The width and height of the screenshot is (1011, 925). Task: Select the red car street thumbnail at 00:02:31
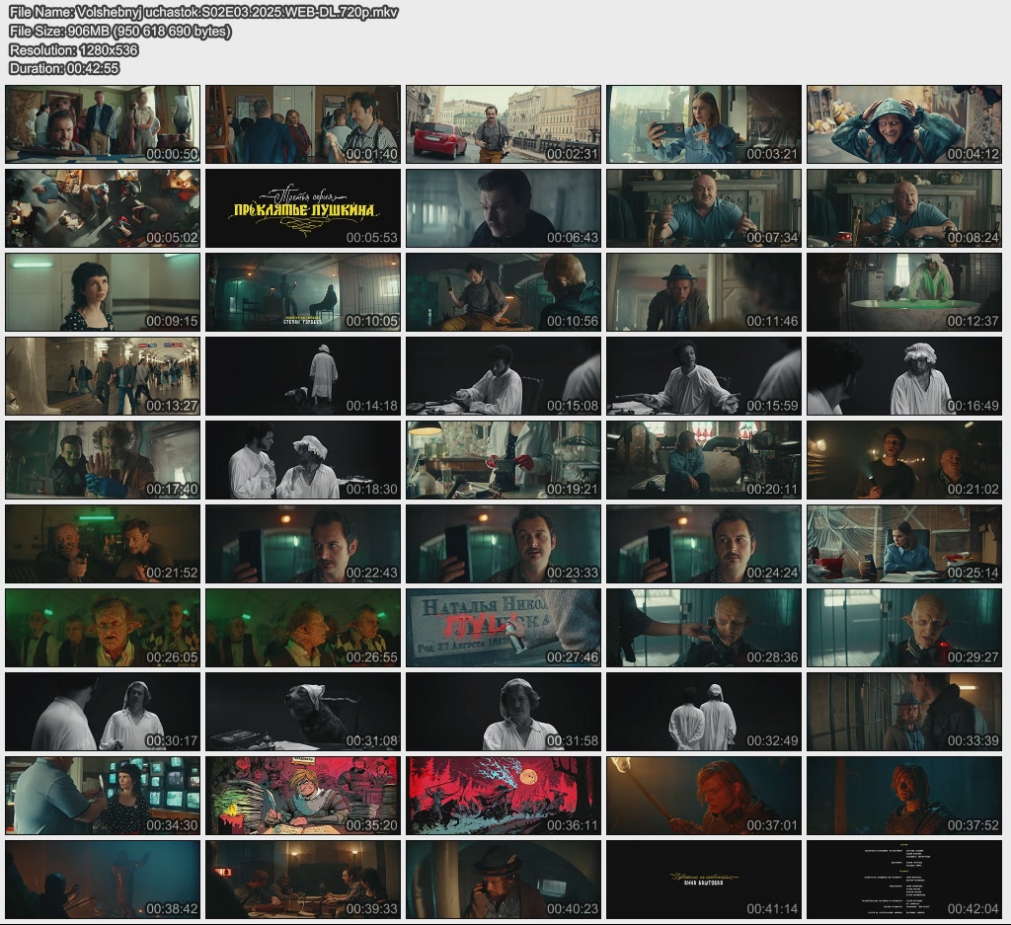tap(504, 124)
